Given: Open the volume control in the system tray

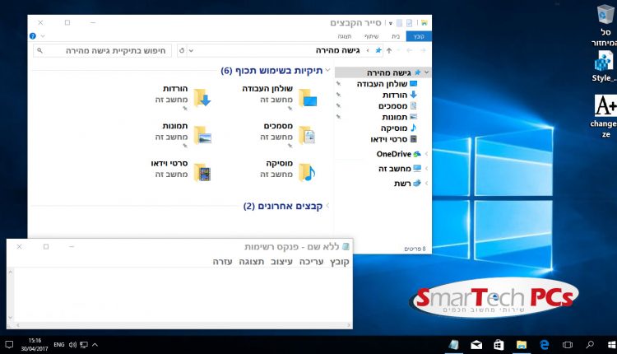Looking at the screenshot, I should pos(72,345).
